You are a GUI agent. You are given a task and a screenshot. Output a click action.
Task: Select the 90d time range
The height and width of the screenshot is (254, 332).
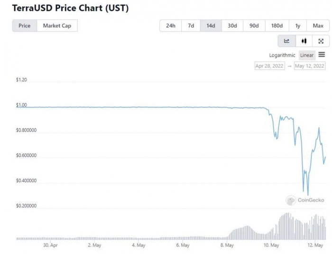pyautogui.click(x=253, y=26)
